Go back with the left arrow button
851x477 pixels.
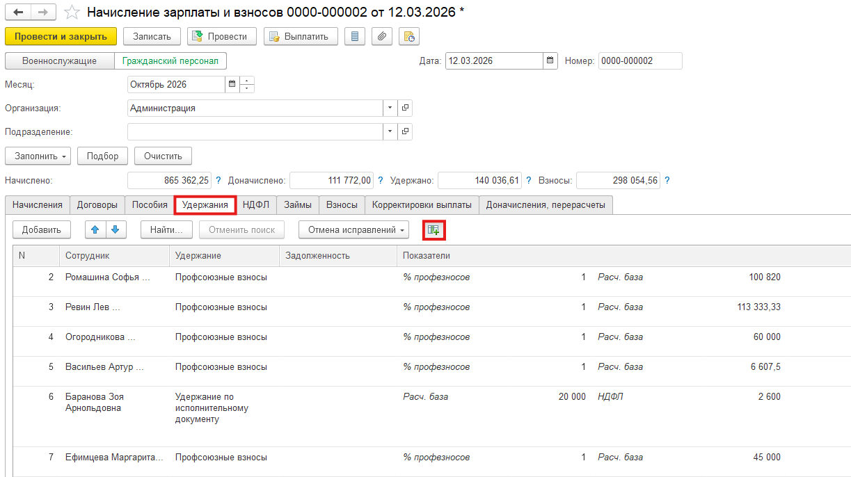(18, 13)
